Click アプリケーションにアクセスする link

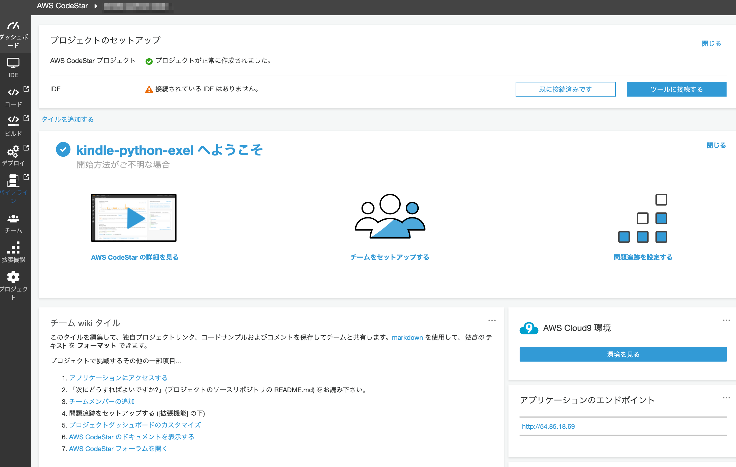(x=118, y=378)
